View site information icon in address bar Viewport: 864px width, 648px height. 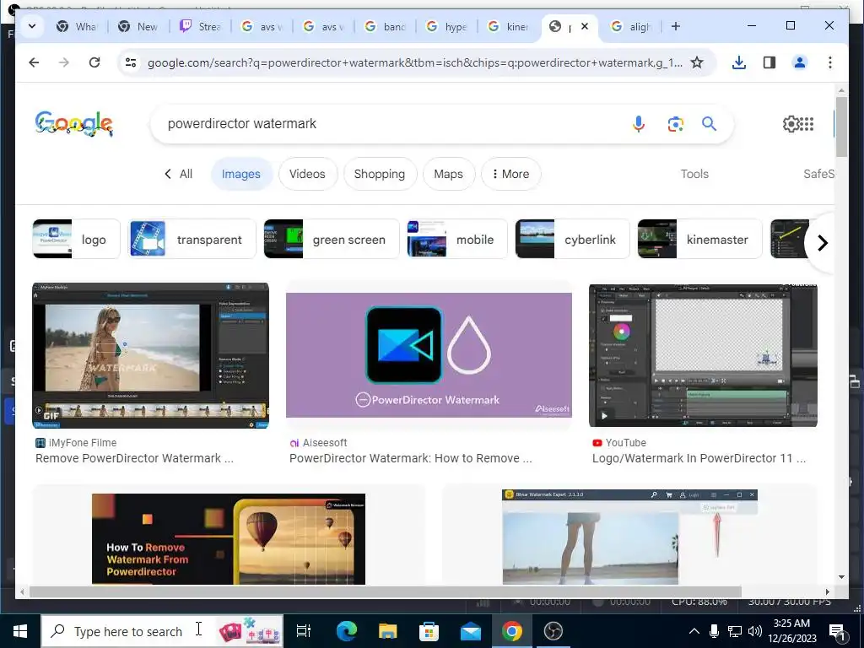click(131, 62)
